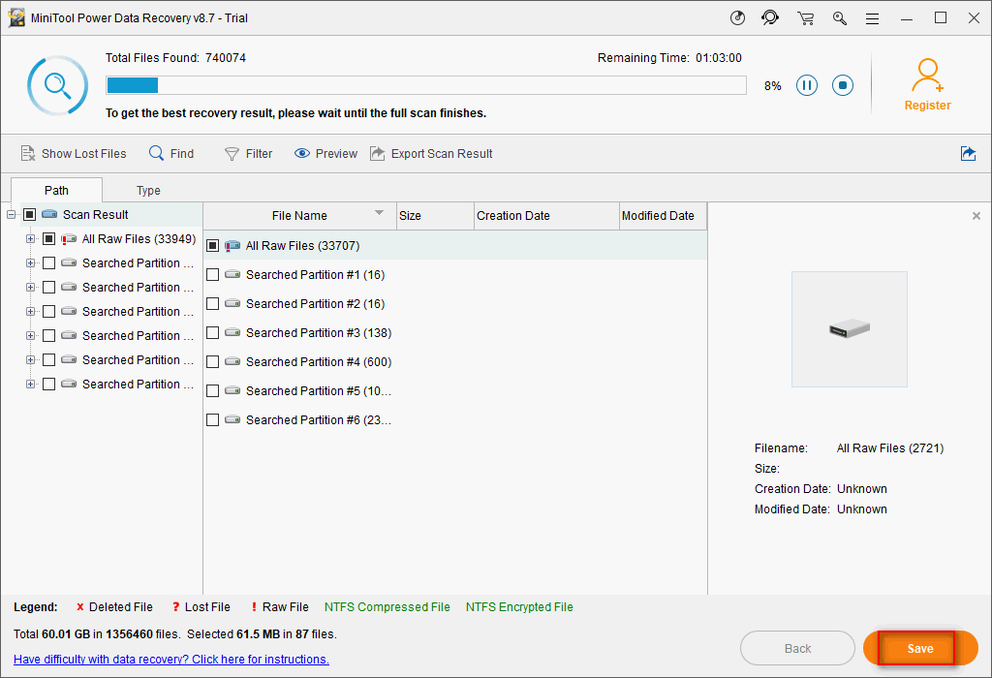Image resolution: width=992 pixels, height=678 pixels.
Task: Toggle the All Raw Files (33949) checkbox
Action: coord(48,239)
